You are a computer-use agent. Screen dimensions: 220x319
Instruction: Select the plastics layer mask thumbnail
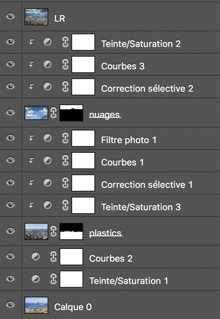pos(71,231)
